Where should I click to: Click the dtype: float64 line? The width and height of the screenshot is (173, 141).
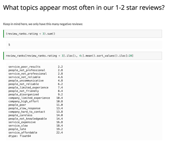20,136
